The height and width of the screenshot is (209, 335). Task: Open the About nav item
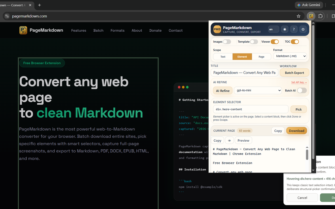137,30
